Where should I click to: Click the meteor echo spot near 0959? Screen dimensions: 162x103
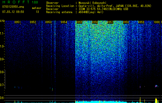coord(140,87)
